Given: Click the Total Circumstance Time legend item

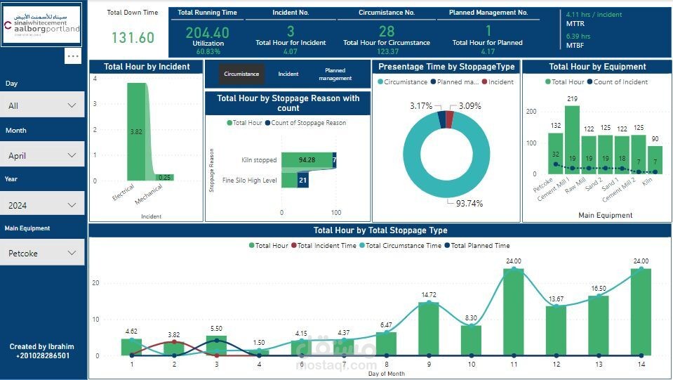Looking at the screenshot, I should click(x=401, y=246).
